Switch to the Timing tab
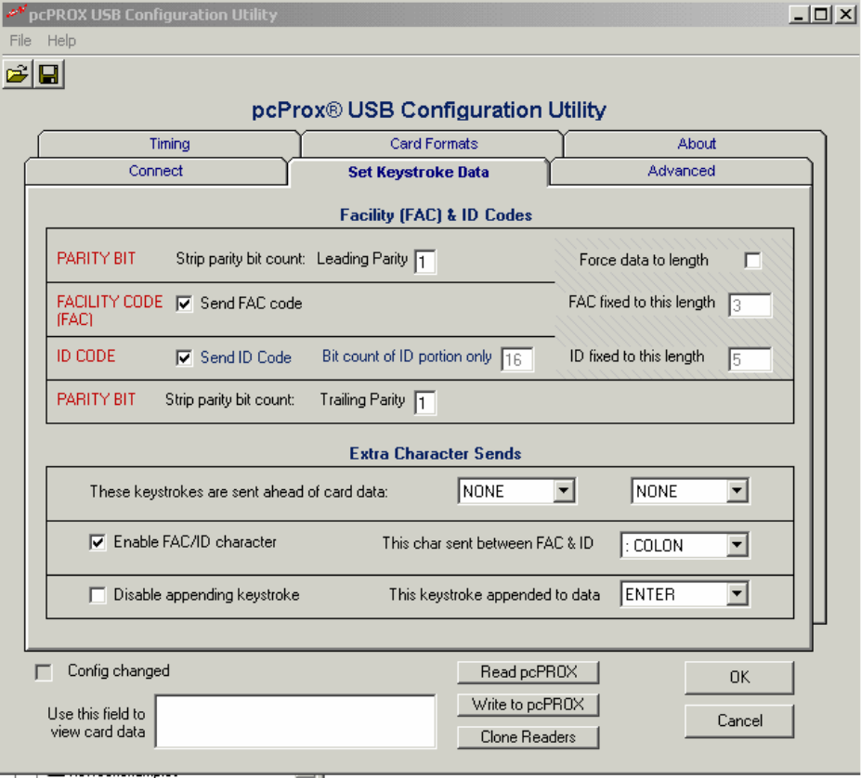 coord(170,144)
